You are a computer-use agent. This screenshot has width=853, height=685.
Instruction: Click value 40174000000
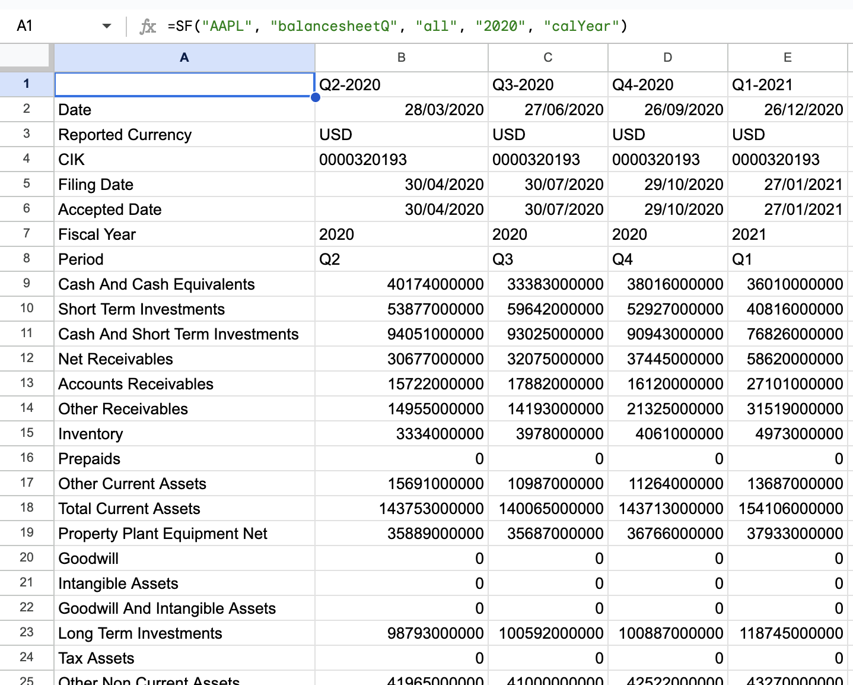point(402,284)
